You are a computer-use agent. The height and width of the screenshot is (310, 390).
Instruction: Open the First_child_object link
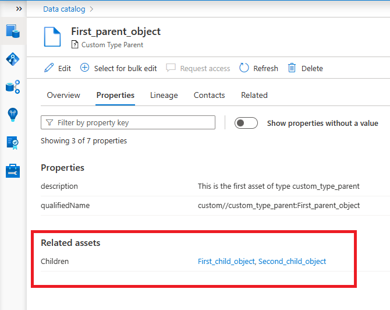coord(226,262)
